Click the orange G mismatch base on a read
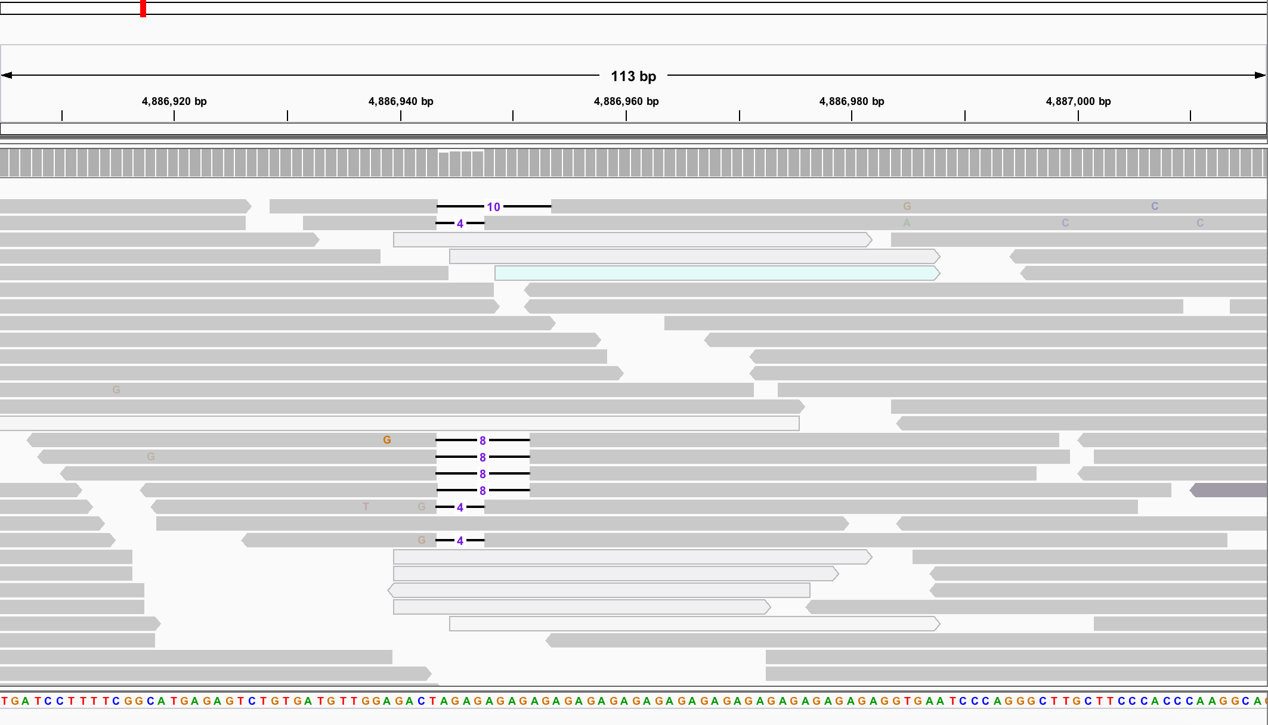 pyautogui.click(x=388, y=439)
